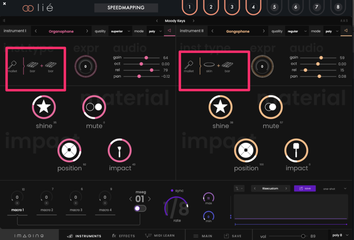
Task: Click the SPEEDMAPPING button
Action: tap(126, 8)
